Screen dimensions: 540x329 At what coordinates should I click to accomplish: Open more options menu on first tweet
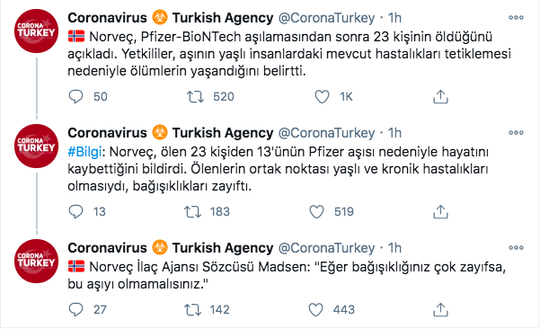point(516,18)
